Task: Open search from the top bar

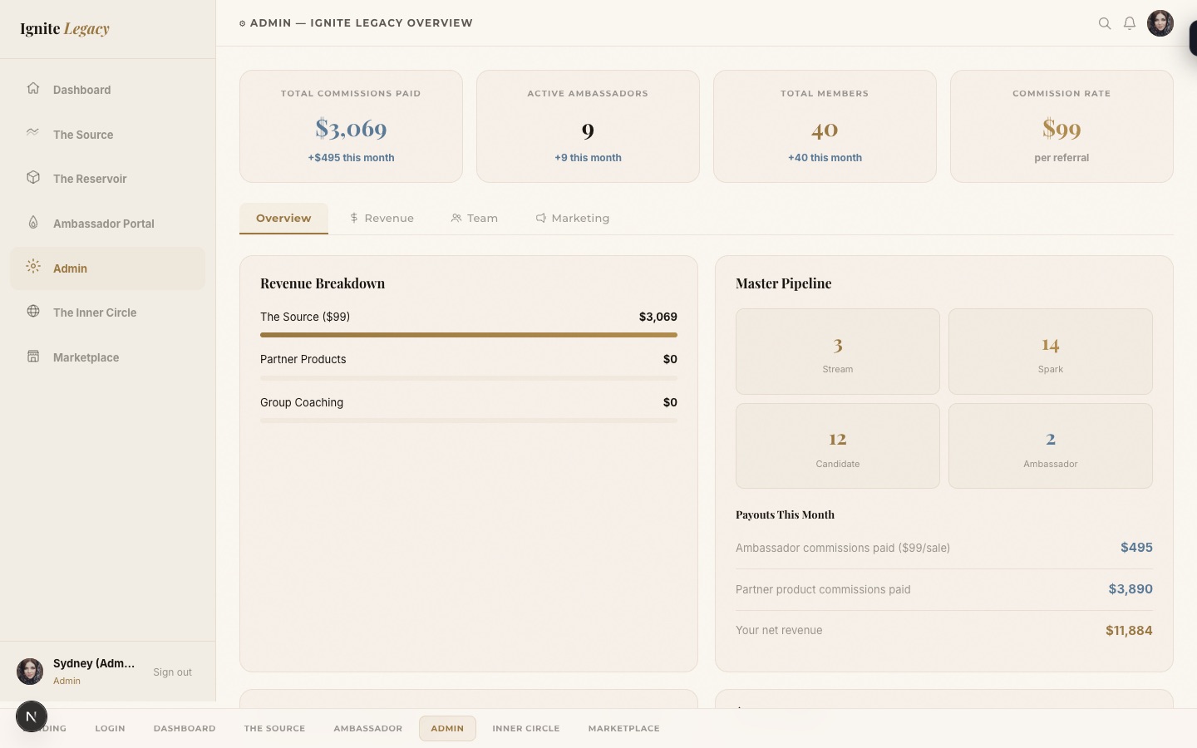Action: [1105, 23]
